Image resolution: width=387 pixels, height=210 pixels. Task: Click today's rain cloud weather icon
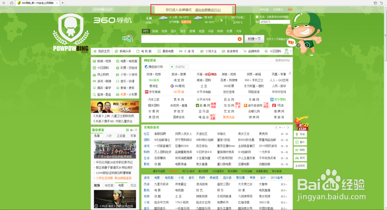163,17
